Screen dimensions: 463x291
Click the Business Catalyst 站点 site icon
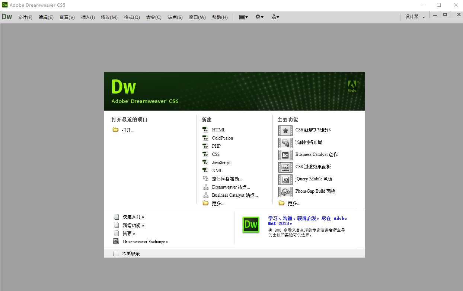click(x=205, y=195)
